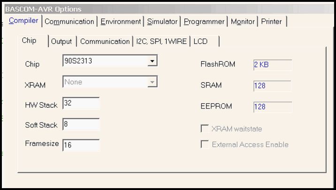Viewport: 336px width, 190px height.
Task: Switch to the Compiler tab
Action: coord(23,21)
